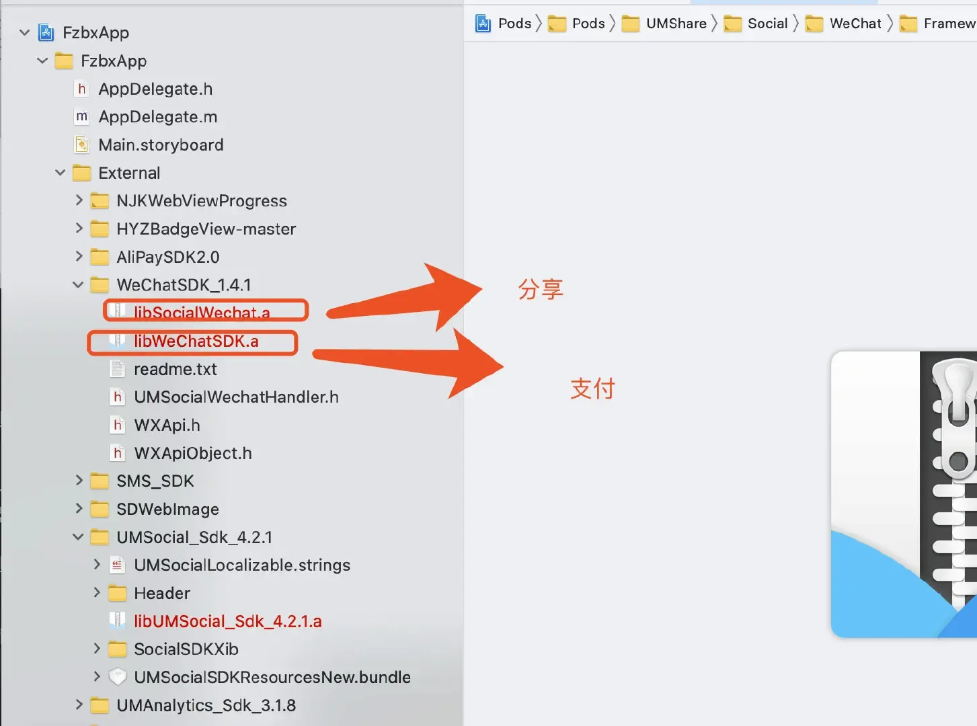This screenshot has width=977, height=726.
Task: Expand the NJKWebViewProgress folder
Action: point(79,200)
